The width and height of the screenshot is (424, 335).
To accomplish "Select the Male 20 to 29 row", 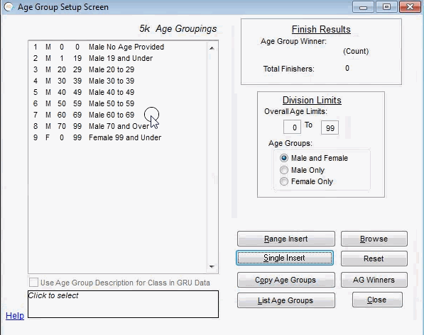I will coord(118,69).
